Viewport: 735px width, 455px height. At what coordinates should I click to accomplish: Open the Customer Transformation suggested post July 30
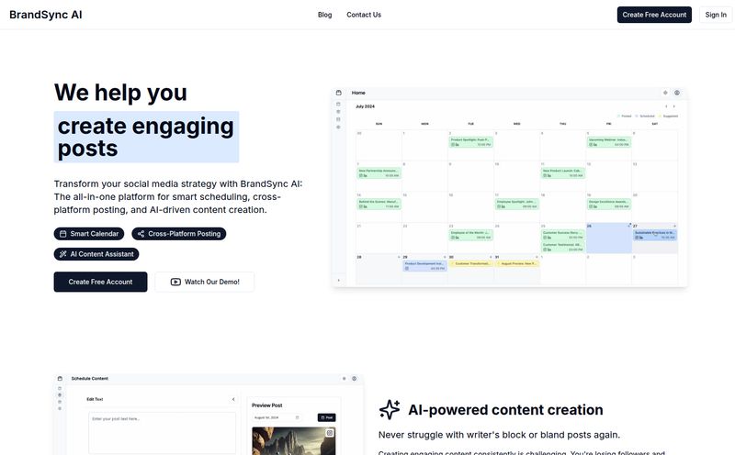pyautogui.click(x=470, y=263)
